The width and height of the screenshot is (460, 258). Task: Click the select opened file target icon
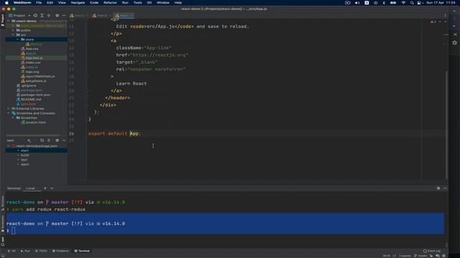pos(35,15)
